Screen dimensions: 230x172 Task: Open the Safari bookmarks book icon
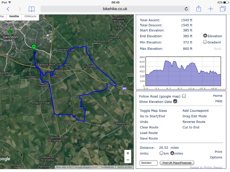(x=32, y=9)
